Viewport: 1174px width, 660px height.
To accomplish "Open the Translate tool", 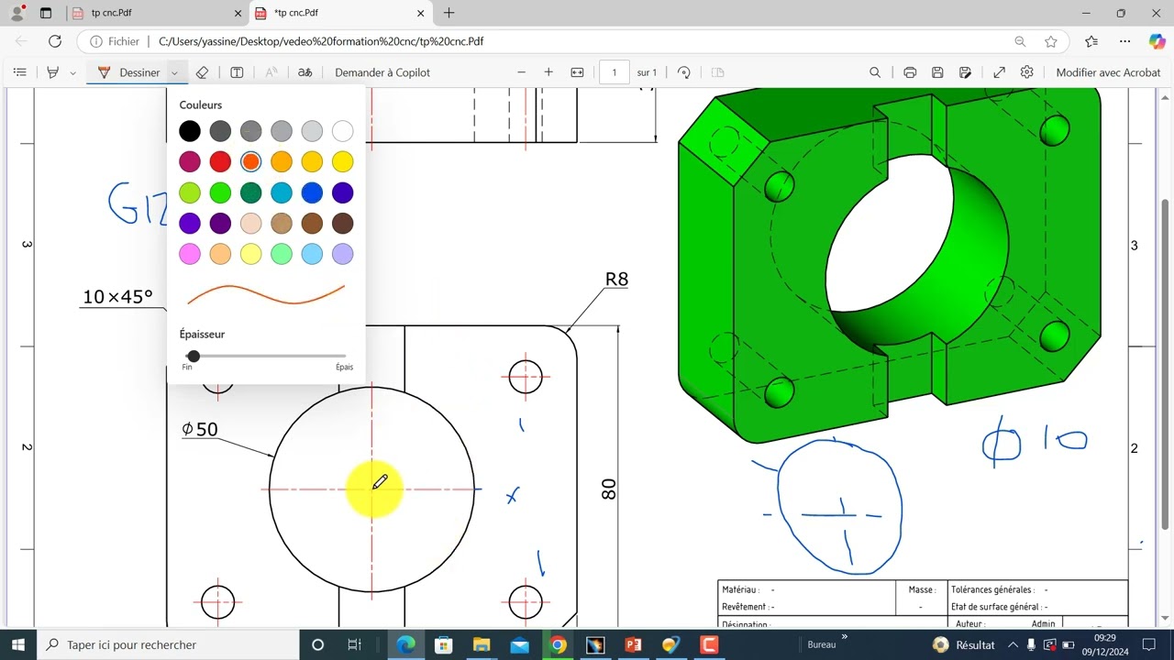I will tap(305, 72).
